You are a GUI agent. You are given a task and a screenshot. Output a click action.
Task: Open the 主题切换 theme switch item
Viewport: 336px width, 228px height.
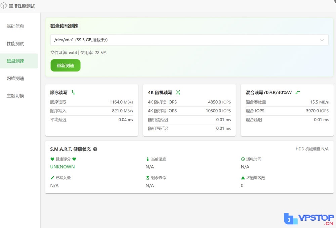(15, 96)
